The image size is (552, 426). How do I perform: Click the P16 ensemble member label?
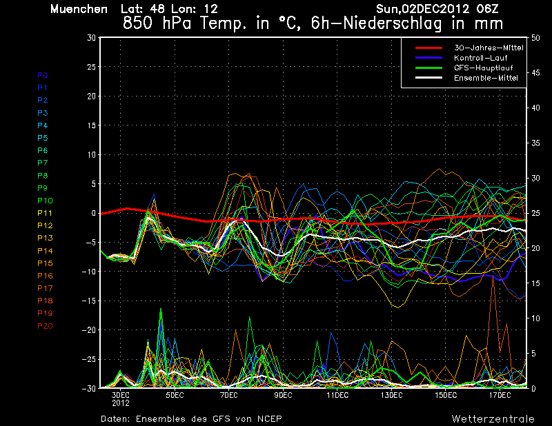tap(45, 276)
